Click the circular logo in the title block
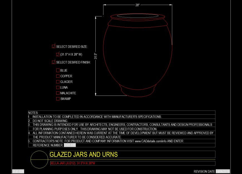The width and height of the screenshot is (242, 174). [x=38, y=159]
